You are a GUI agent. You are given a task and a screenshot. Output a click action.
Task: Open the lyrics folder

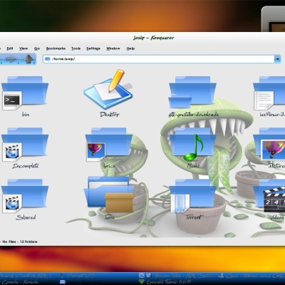point(109,145)
